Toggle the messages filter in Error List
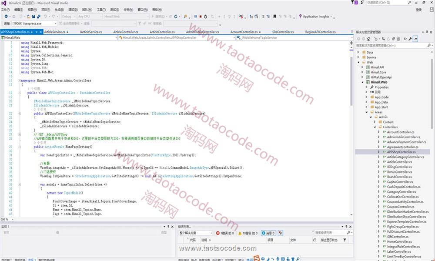Screen dimensions: 435x261 [x=268, y=233]
